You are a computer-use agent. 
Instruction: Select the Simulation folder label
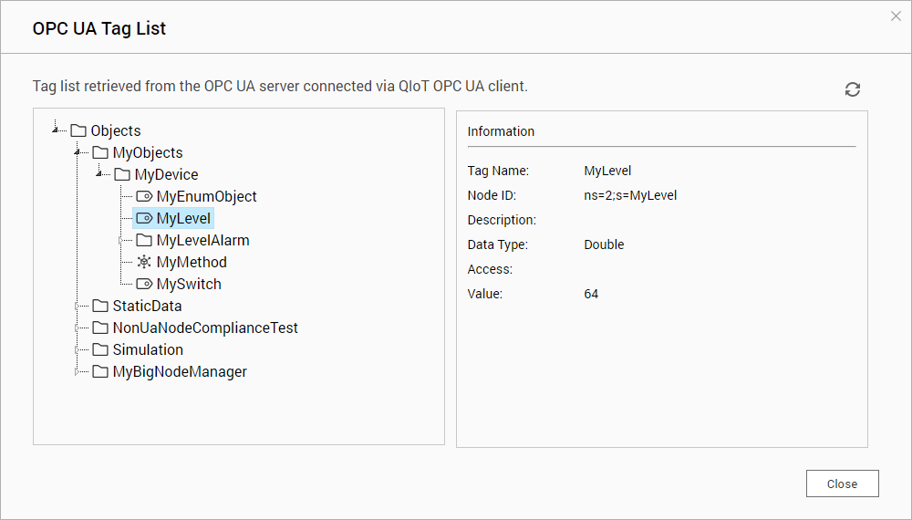click(148, 349)
